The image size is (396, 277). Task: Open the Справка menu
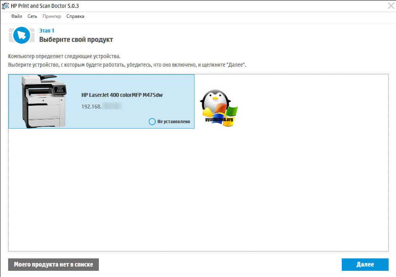pyautogui.click(x=75, y=16)
